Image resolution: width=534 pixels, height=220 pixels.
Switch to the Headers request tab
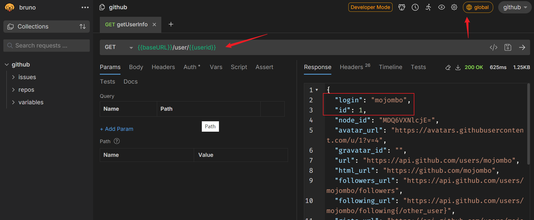[163, 67]
